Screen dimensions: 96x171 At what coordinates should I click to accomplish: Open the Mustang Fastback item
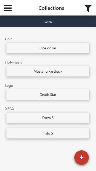point(48,71)
